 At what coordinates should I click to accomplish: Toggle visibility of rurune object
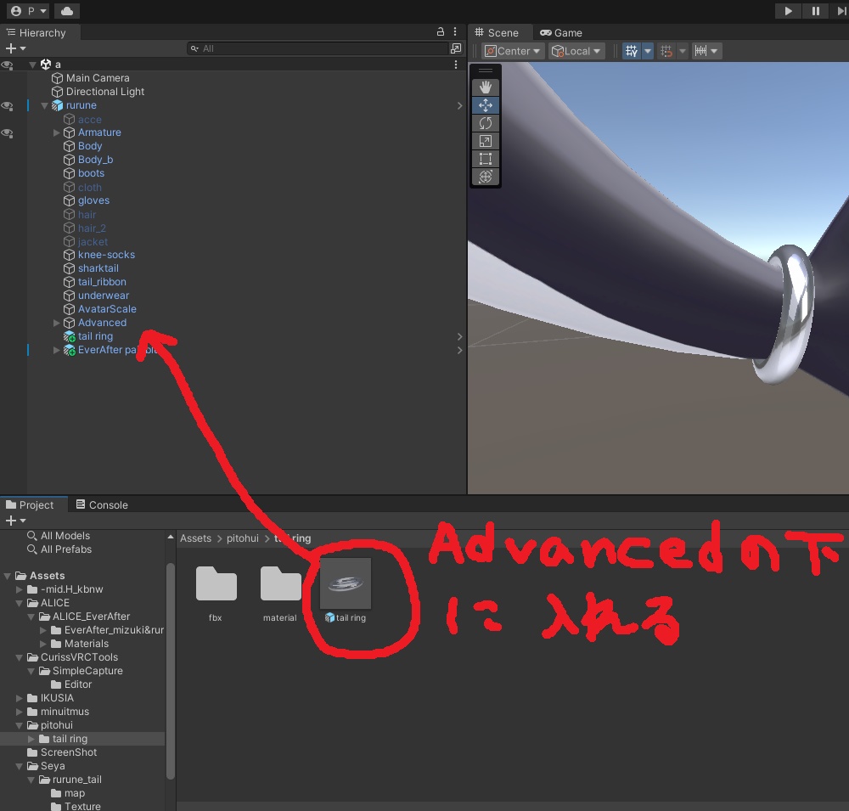tap(7, 105)
